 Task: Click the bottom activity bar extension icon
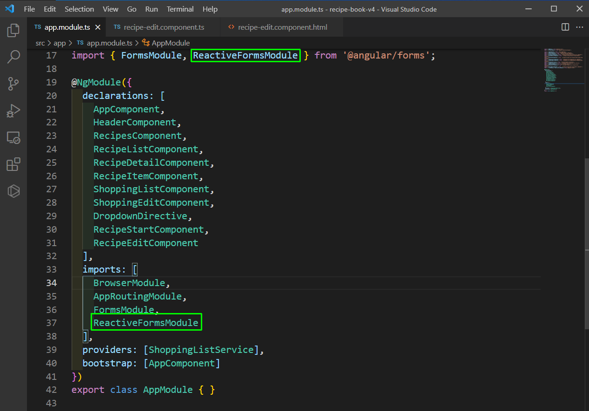point(13,191)
